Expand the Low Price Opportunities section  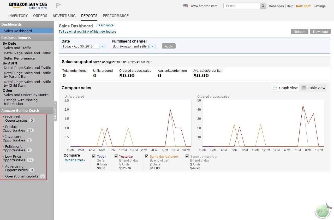tap(14, 158)
